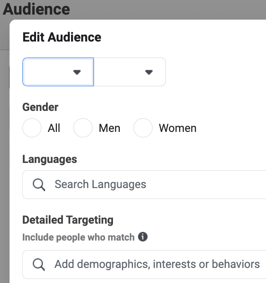Click the arrow icon in first age dropdown
Screen dimensions: 266x283
(x=77, y=72)
